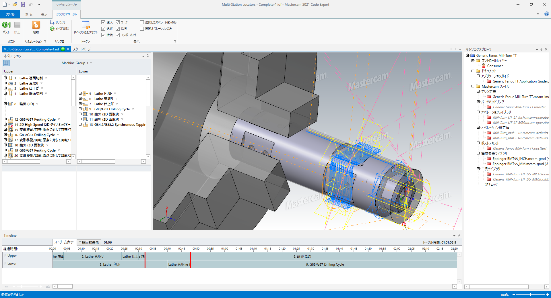The height and width of the screenshot is (298, 551).
Task: Switch to the 主軸回転表示 timeline tab
Action: (x=89, y=242)
